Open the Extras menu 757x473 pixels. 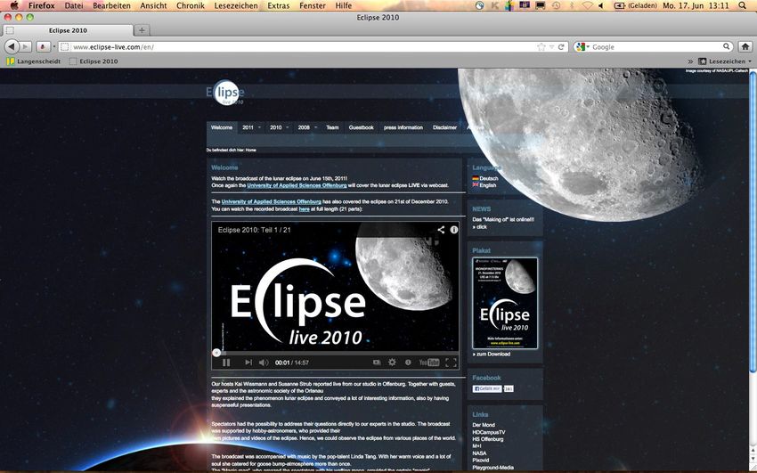coord(279,6)
